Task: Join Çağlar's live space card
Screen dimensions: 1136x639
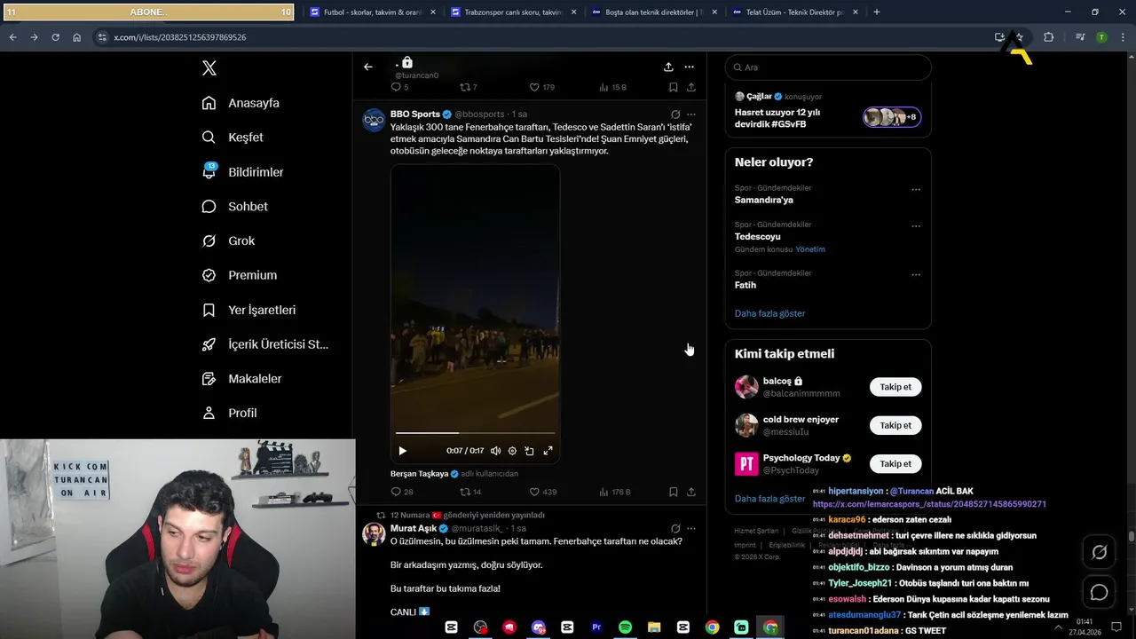Action: pyautogui.click(x=828, y=112)
